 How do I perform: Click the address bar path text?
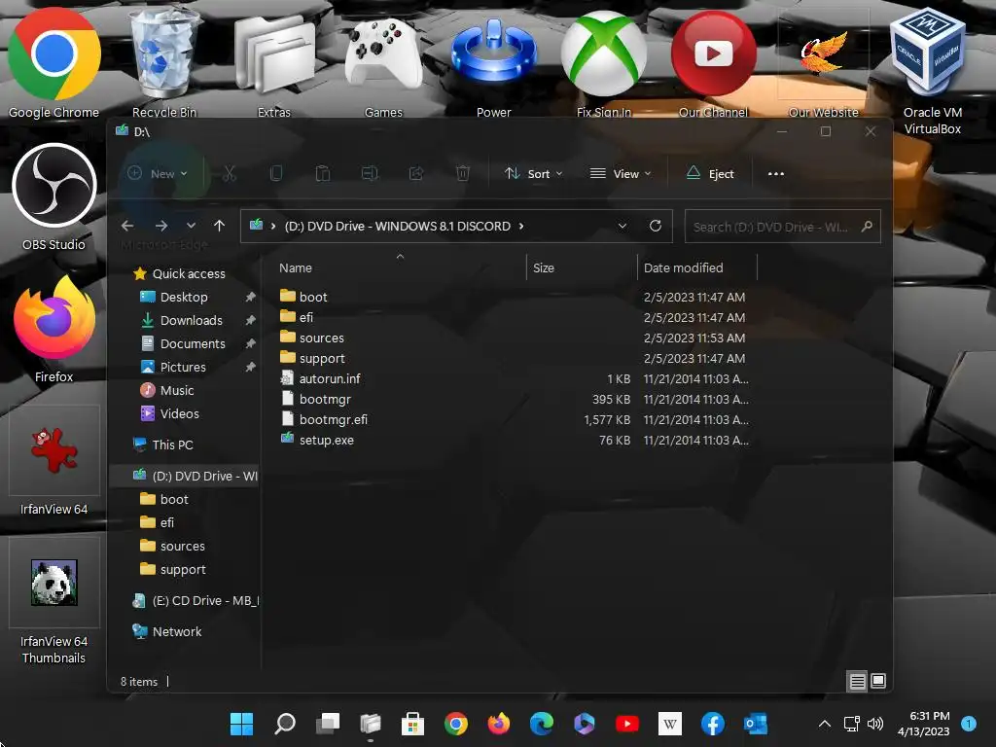398,226
